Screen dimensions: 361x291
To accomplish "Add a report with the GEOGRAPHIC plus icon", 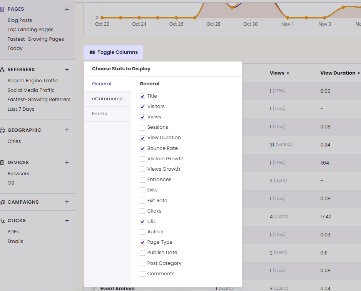I will [x=67, y=130].
